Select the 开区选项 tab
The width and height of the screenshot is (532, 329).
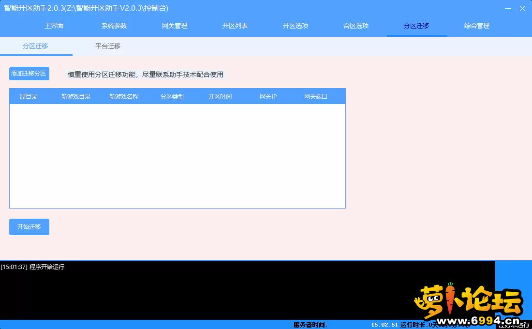coord(296,26)
